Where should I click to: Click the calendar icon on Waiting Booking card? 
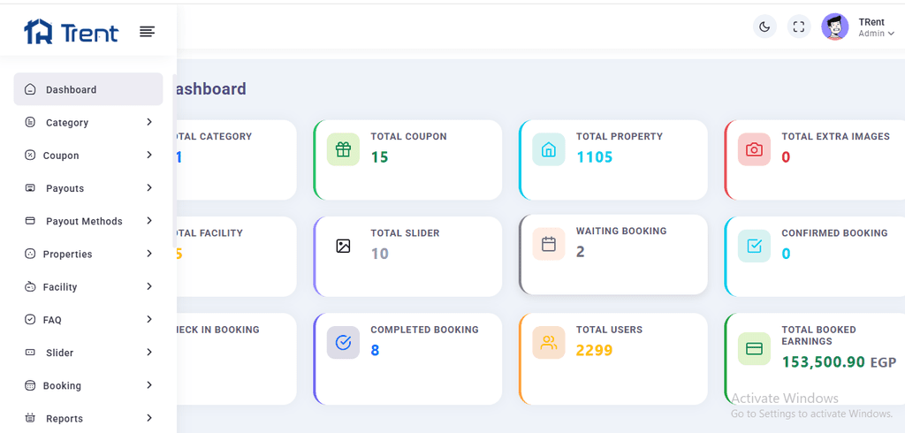548,244
